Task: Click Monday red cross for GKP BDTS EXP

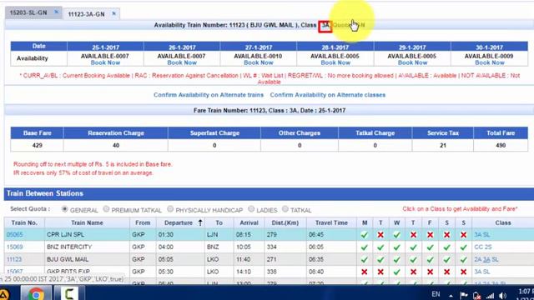Action: coord(365,272)
